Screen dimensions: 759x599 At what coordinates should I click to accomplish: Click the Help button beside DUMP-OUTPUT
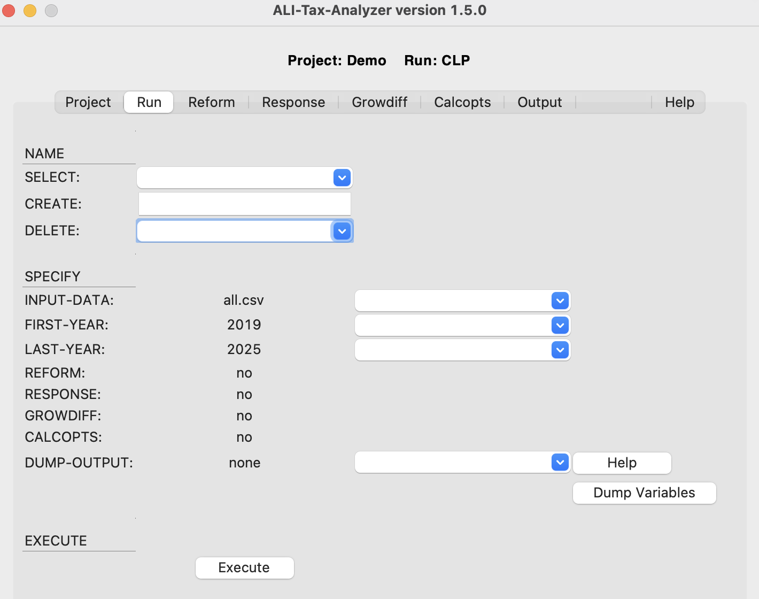pyautogui.click(x=622, y=463)
